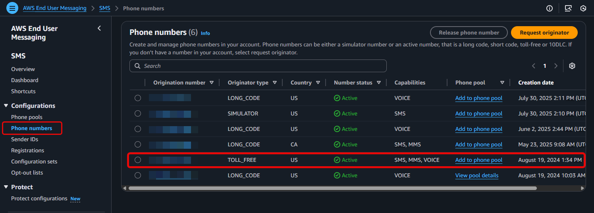Open Dashboard in the sidebar
The height and width of the screenshot is (213, 594).
point(25,80)
